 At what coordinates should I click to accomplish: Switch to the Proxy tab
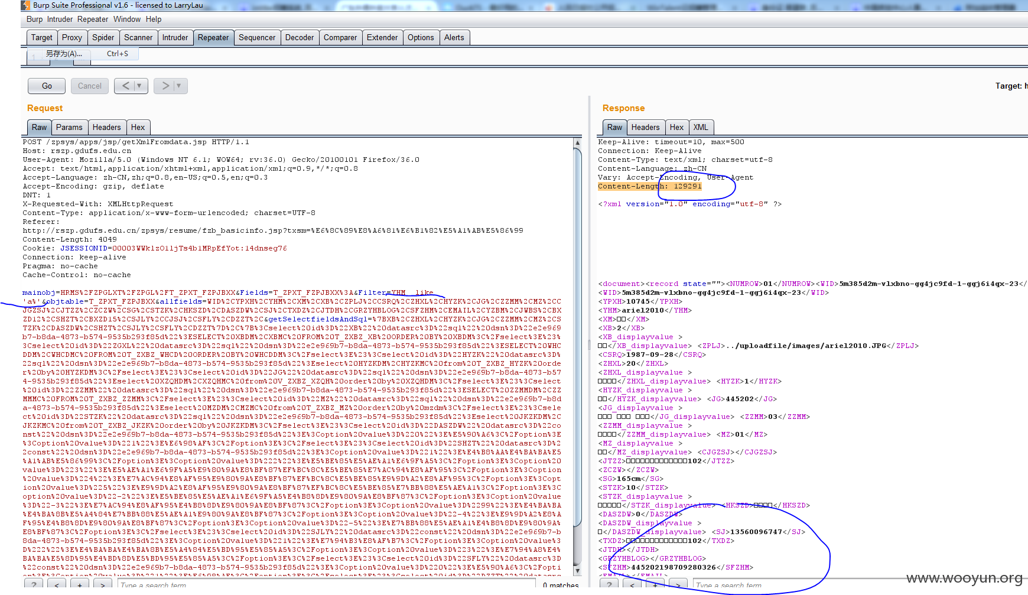(x=72, y=37)
